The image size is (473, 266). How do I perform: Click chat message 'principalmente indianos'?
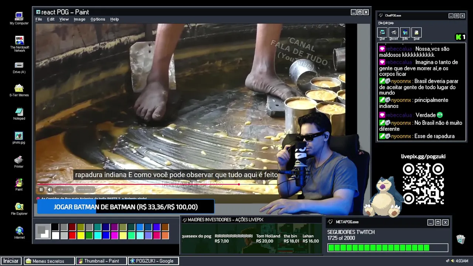[x=414, y=103]
